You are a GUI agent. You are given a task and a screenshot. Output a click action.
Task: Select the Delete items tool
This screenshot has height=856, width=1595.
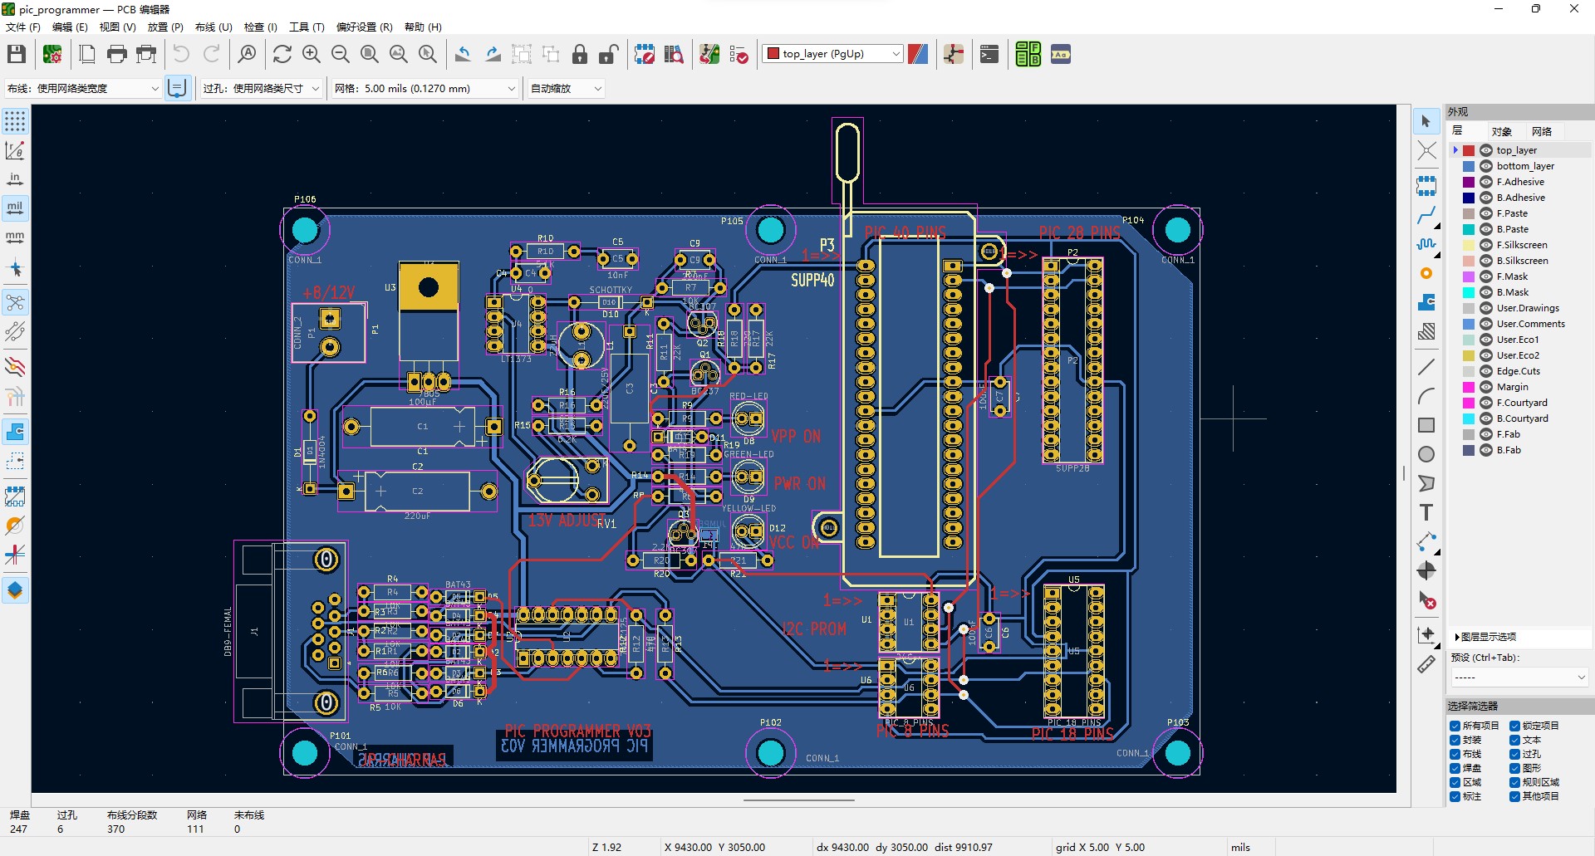pos(1426,599)
